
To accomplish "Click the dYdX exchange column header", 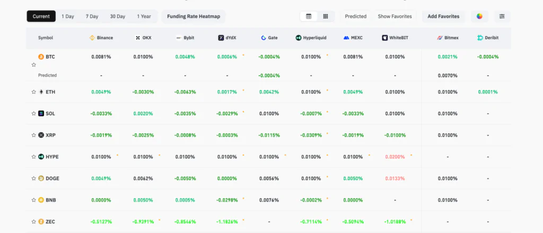I will pos(227,38).
